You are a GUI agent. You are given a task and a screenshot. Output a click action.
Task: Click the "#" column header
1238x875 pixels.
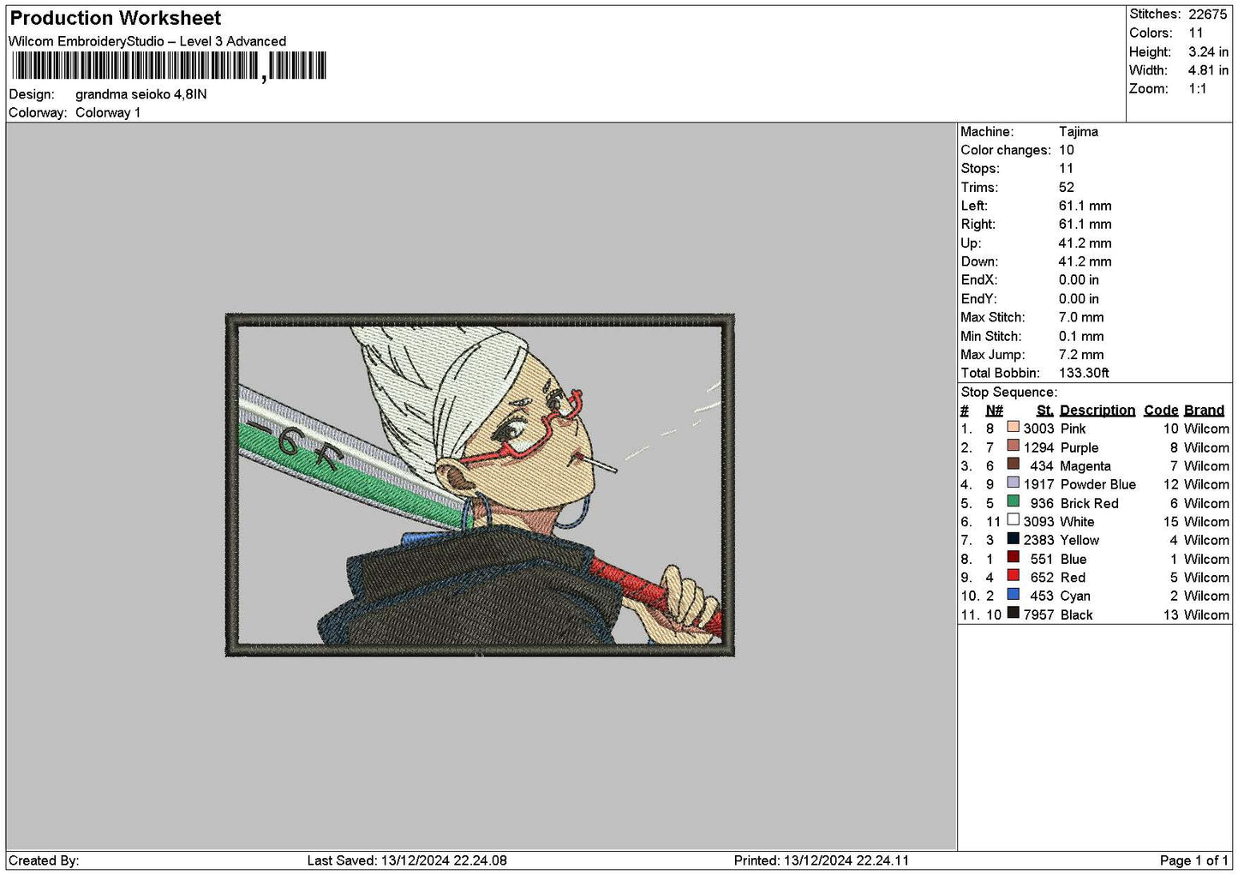[x=965, y=411]
